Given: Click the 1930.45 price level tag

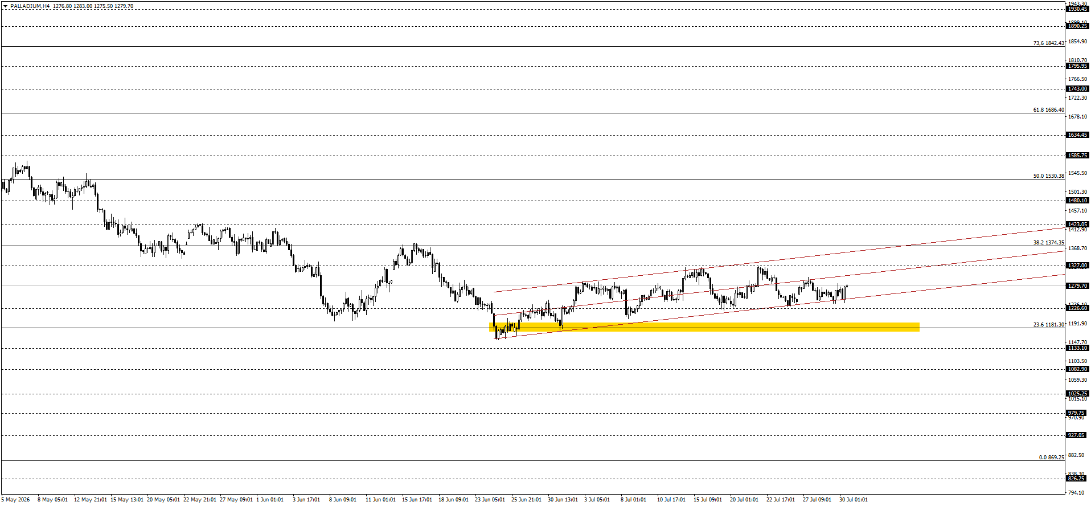Looking at the screenshot, I should (1077, 9).
